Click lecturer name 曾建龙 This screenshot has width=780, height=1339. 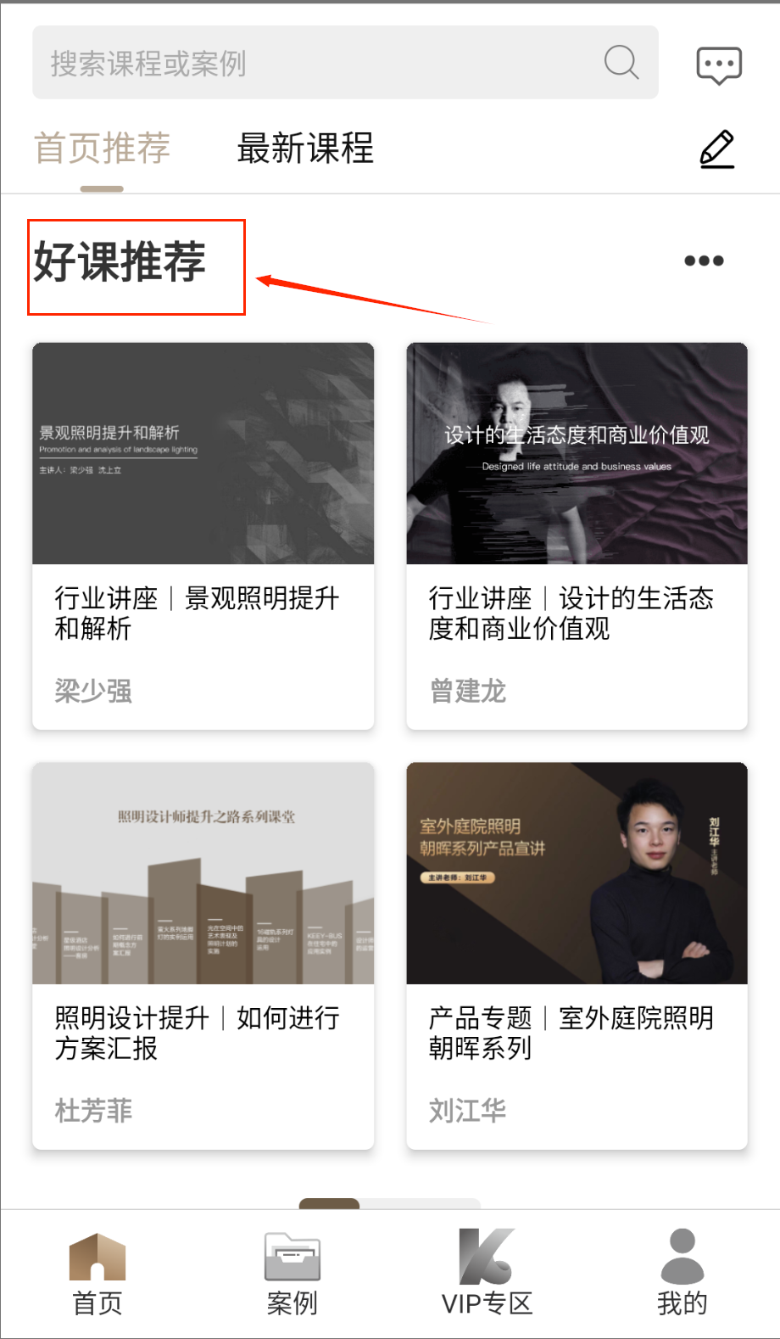pos(468,692)
